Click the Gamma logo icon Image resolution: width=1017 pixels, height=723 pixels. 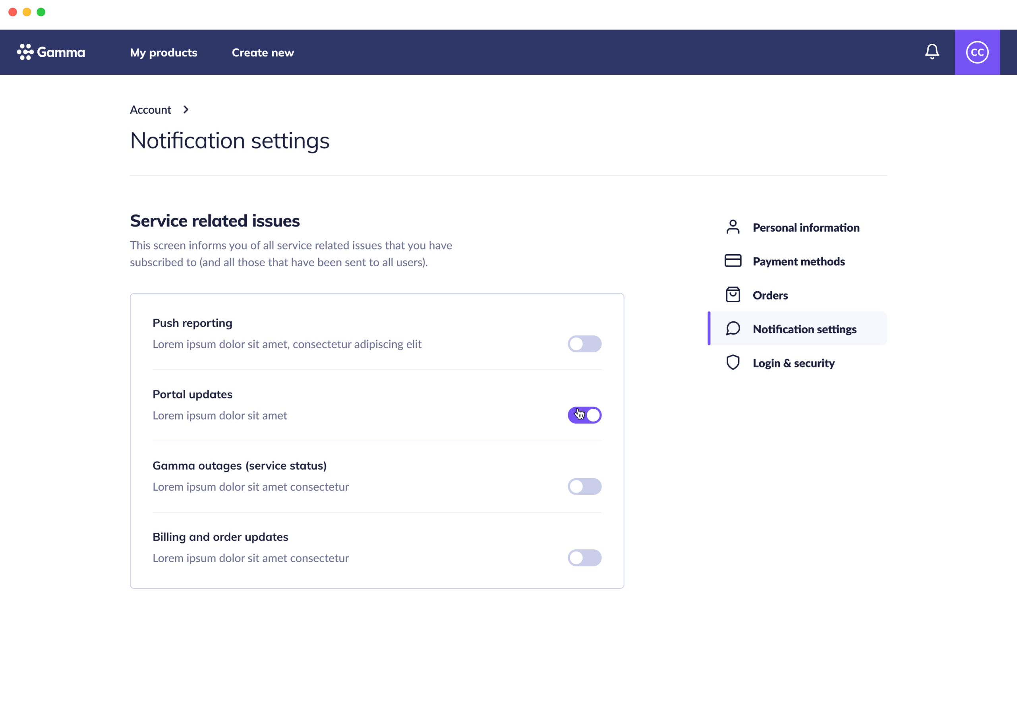pos(25,52)
